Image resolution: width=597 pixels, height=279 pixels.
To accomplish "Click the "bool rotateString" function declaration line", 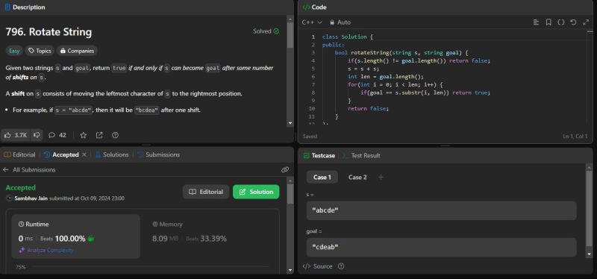I will click(401, 52).
